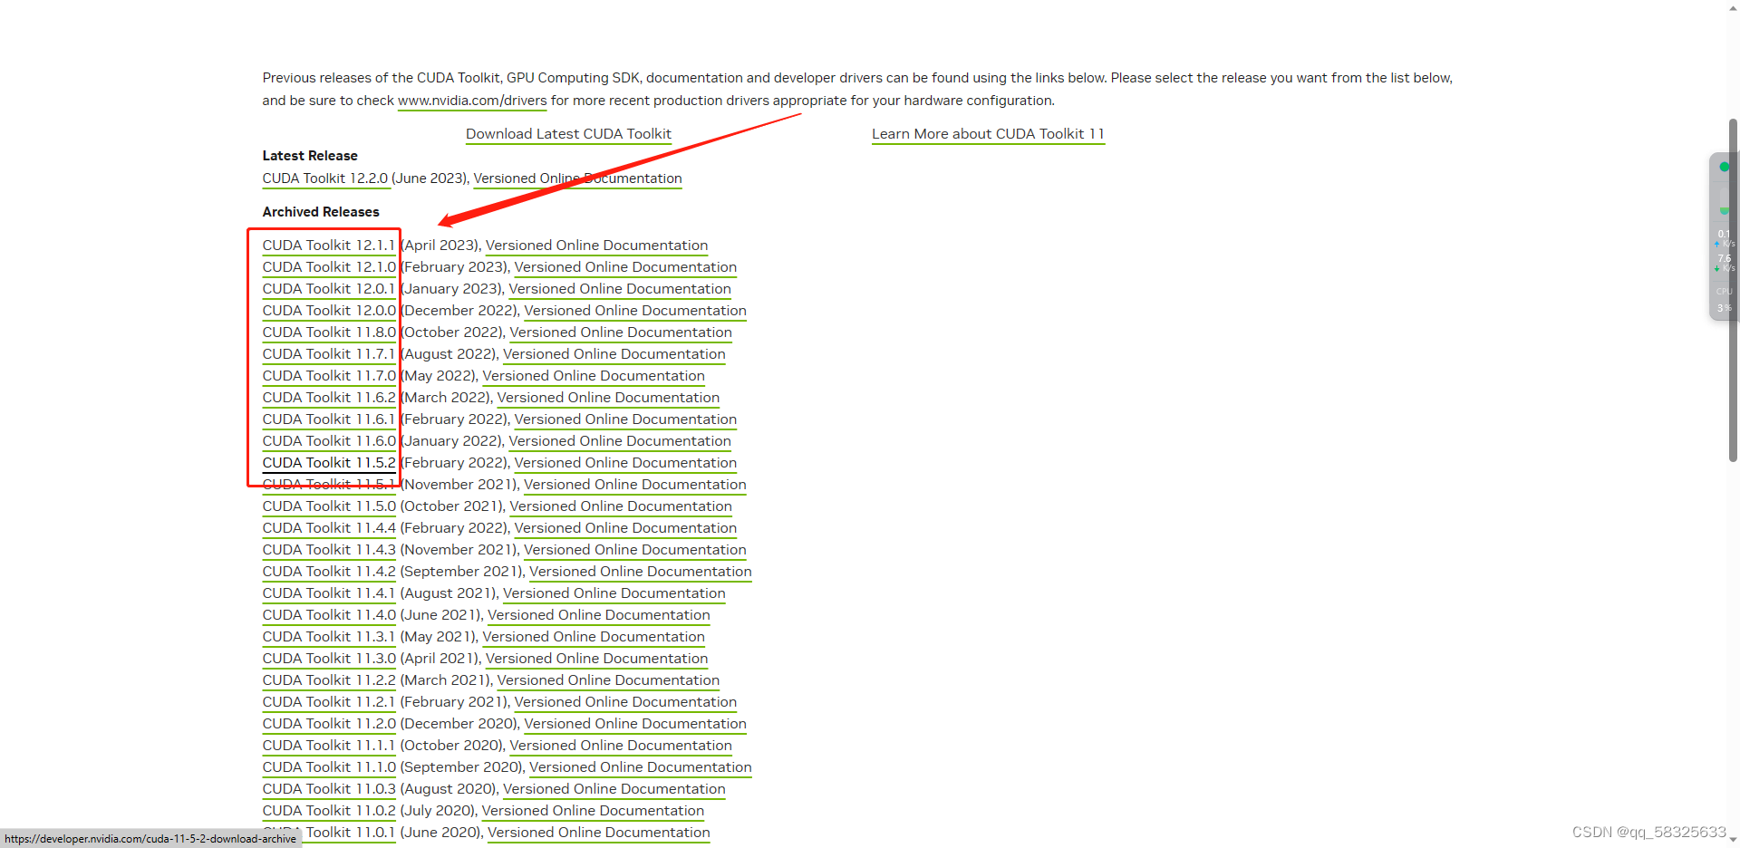
Task: Open Versioned Online Documentation for 12.2.0 latest release
Action: (x=577, y=178)
